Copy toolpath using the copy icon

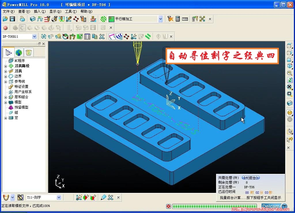pos(94,37)
